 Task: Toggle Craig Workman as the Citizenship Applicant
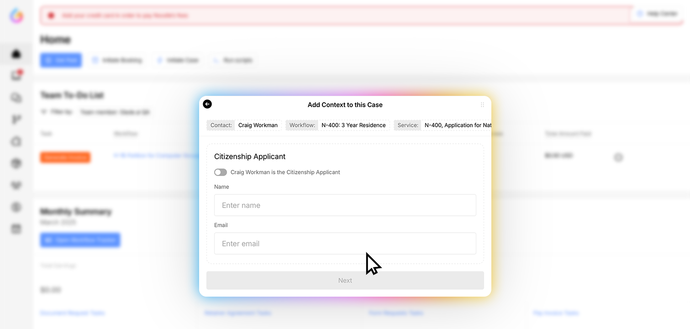[221, 172]
